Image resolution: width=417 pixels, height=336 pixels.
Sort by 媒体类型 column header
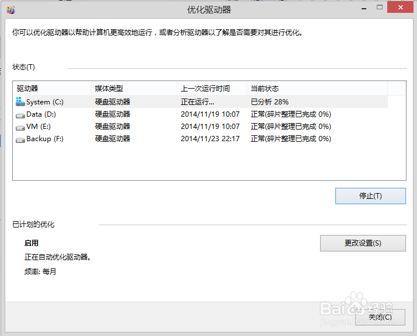(x=134, y=88)
